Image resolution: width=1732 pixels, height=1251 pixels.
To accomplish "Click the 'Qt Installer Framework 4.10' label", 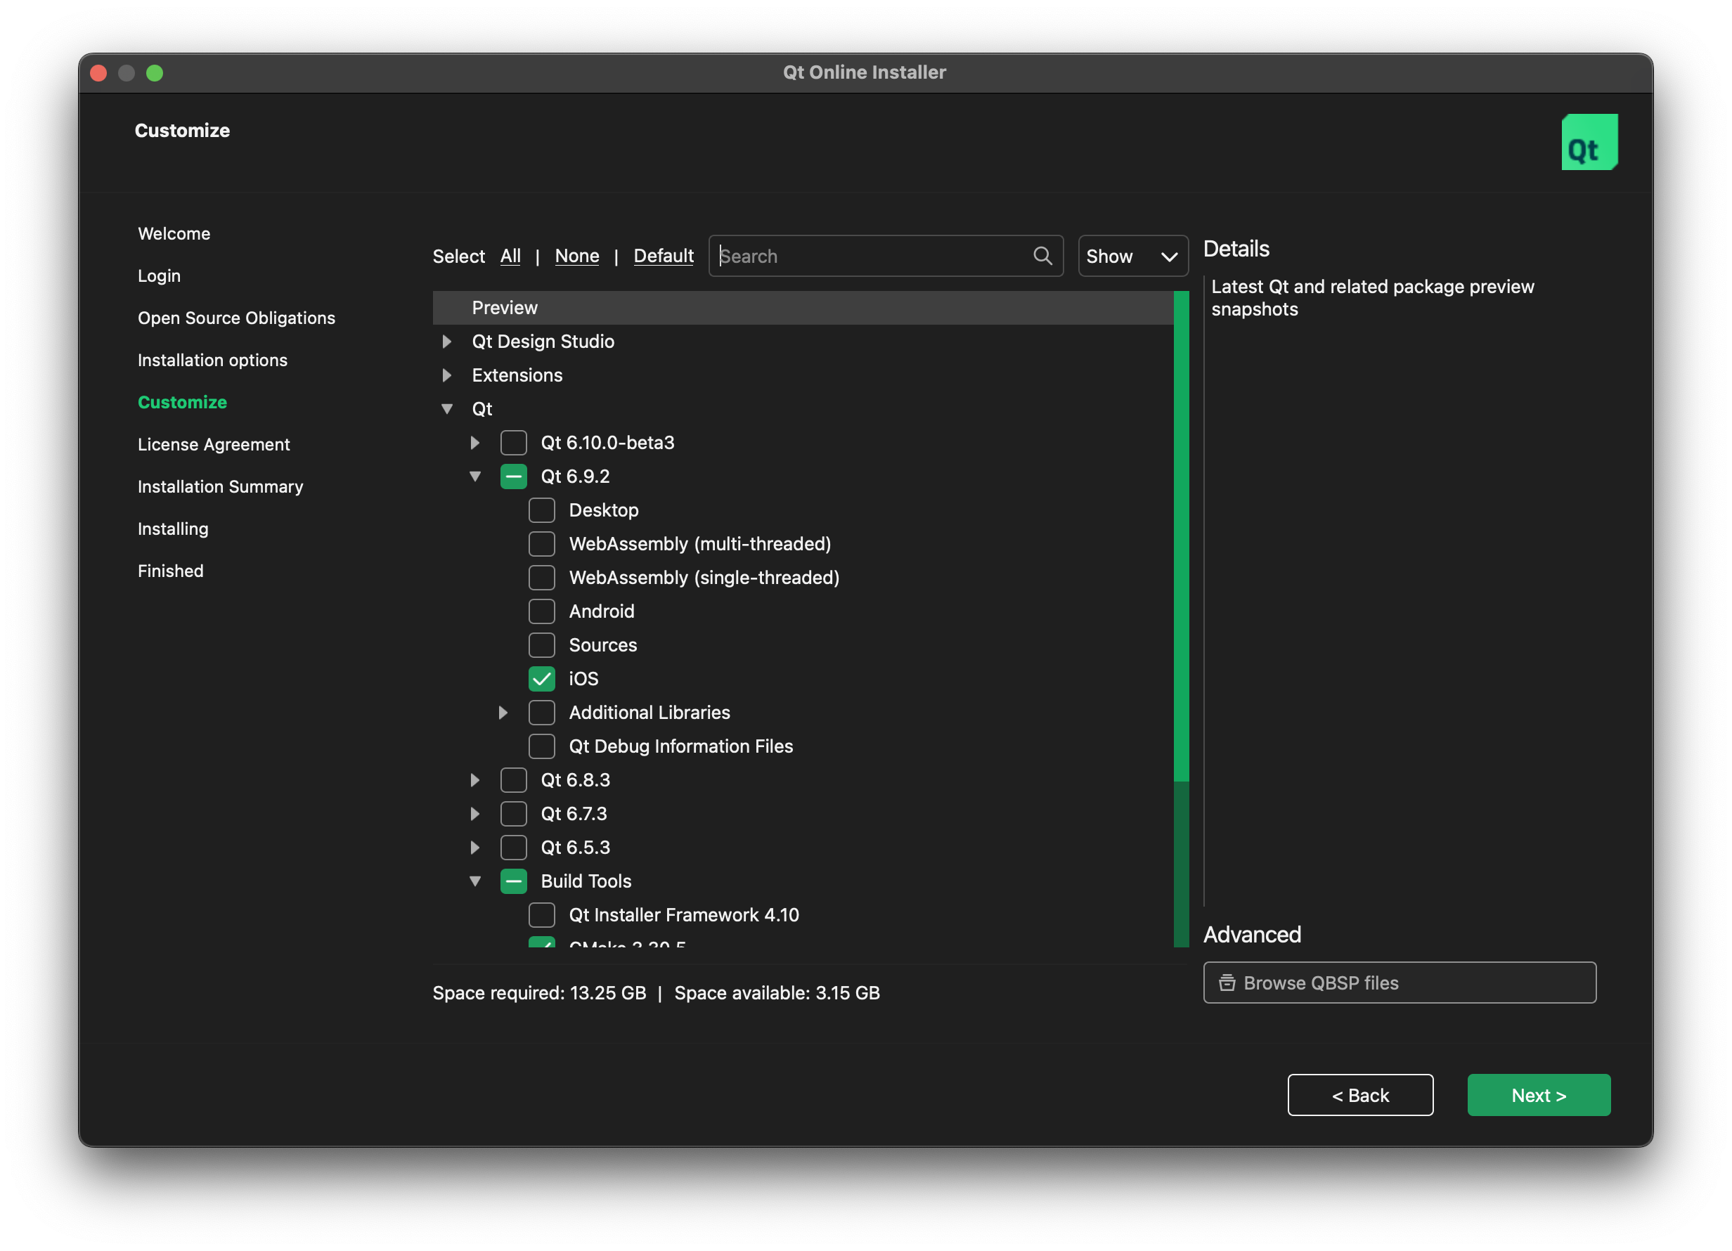I will click(683, 915).
